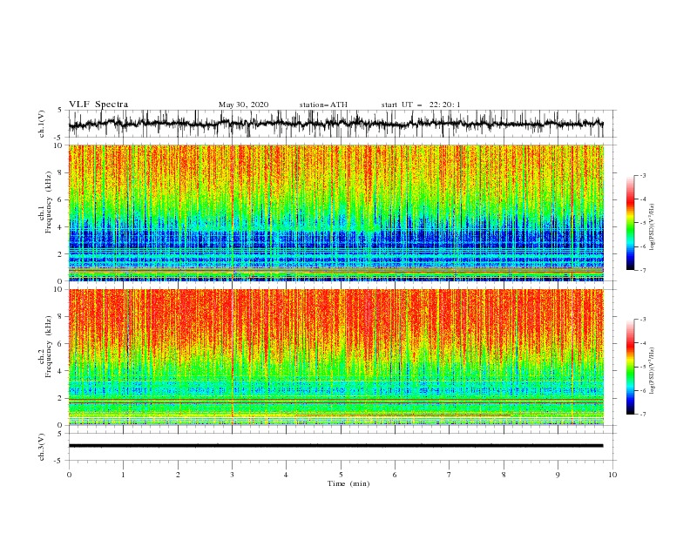Click the ch.1 voltage waveform trace

point(335,124)
